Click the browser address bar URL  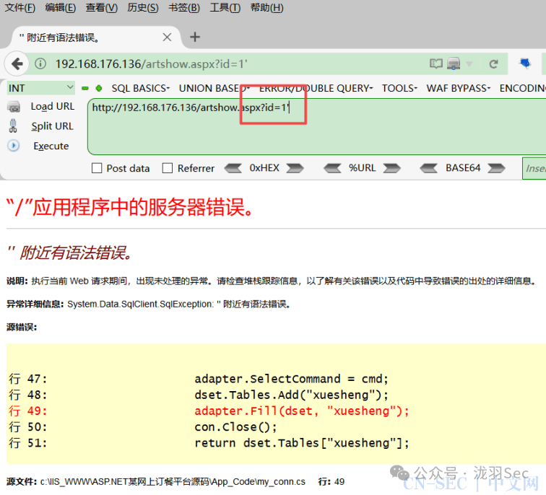pos(151,64)
